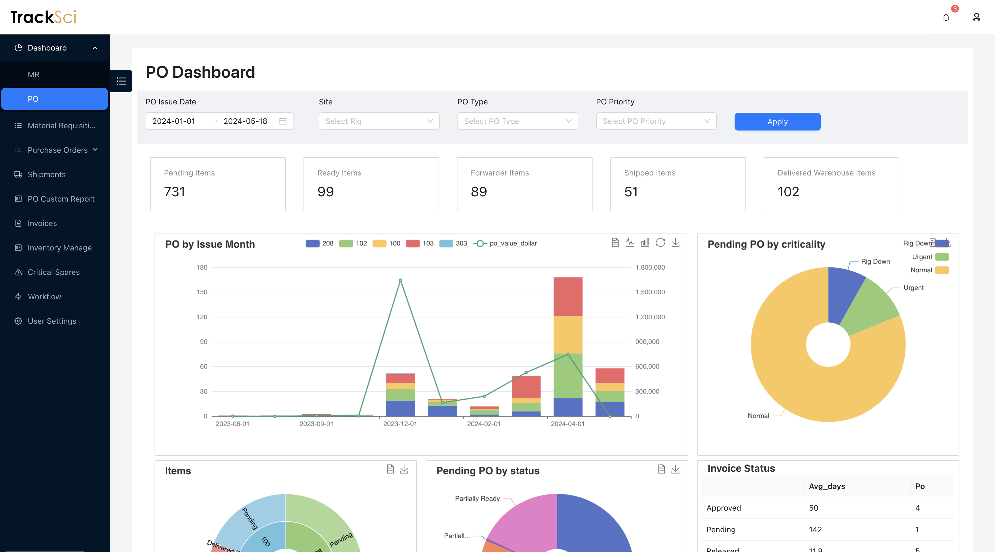Open the Delivered Warehouse Items card

(831, 184)
